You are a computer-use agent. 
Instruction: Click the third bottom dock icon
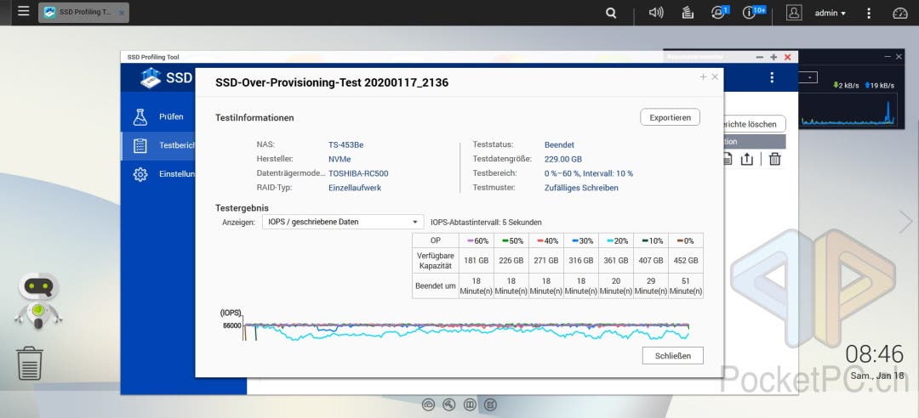tap(470, 404)
